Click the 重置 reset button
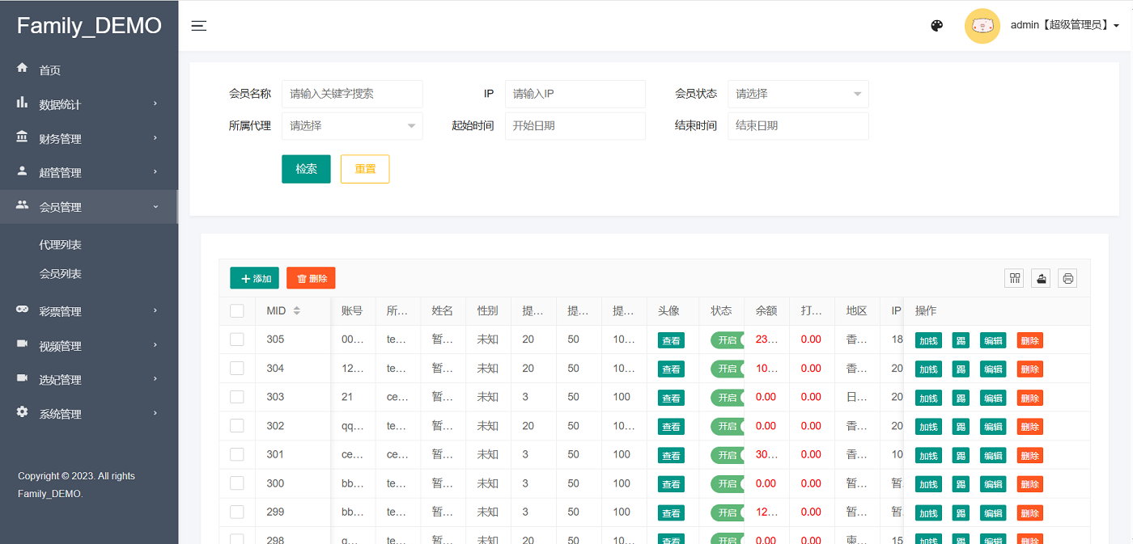Viewport: 1133px width, 544px height. click(x=365, y=169)
